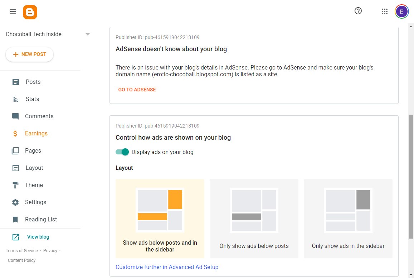Select Only show ads in the sidebar layout
Viewport: 414px width, 278px height.
(x=348, y=219)
